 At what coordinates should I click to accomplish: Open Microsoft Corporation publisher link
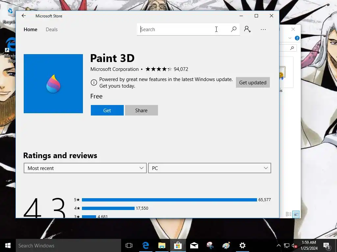pos(114,69)
